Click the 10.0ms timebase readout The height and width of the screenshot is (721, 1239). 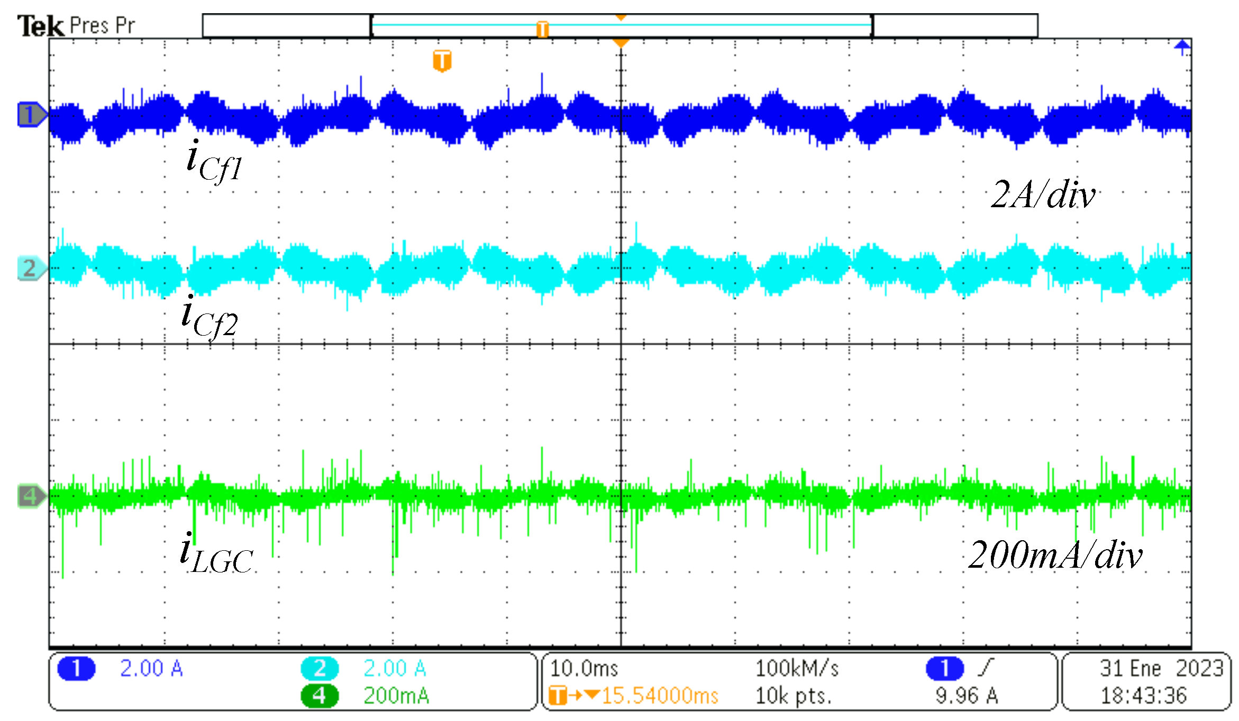pos(584,669)
